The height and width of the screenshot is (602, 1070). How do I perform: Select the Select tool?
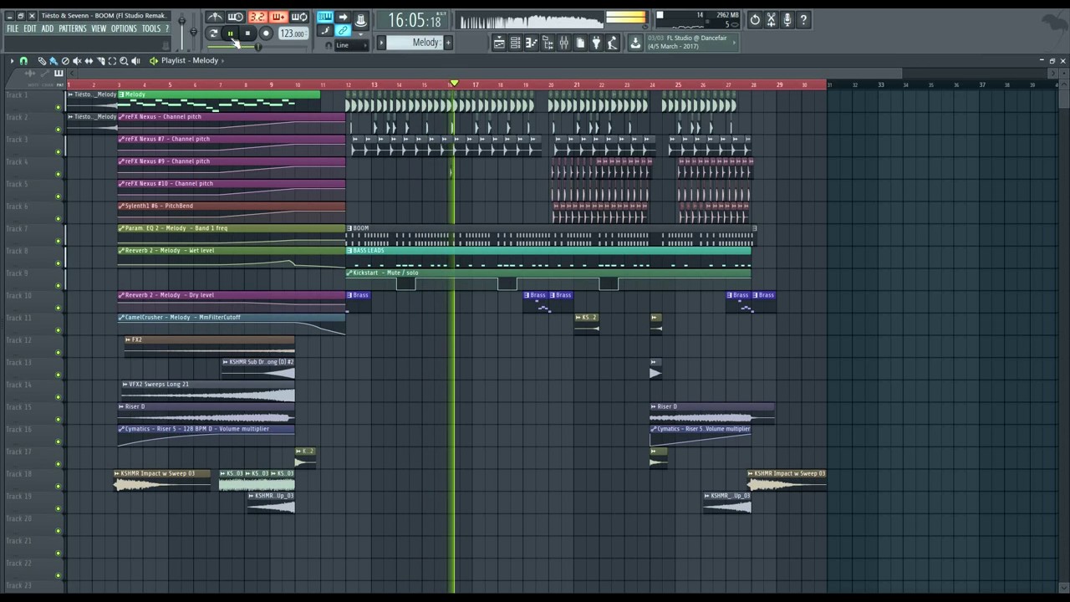[x=112, y=61]
